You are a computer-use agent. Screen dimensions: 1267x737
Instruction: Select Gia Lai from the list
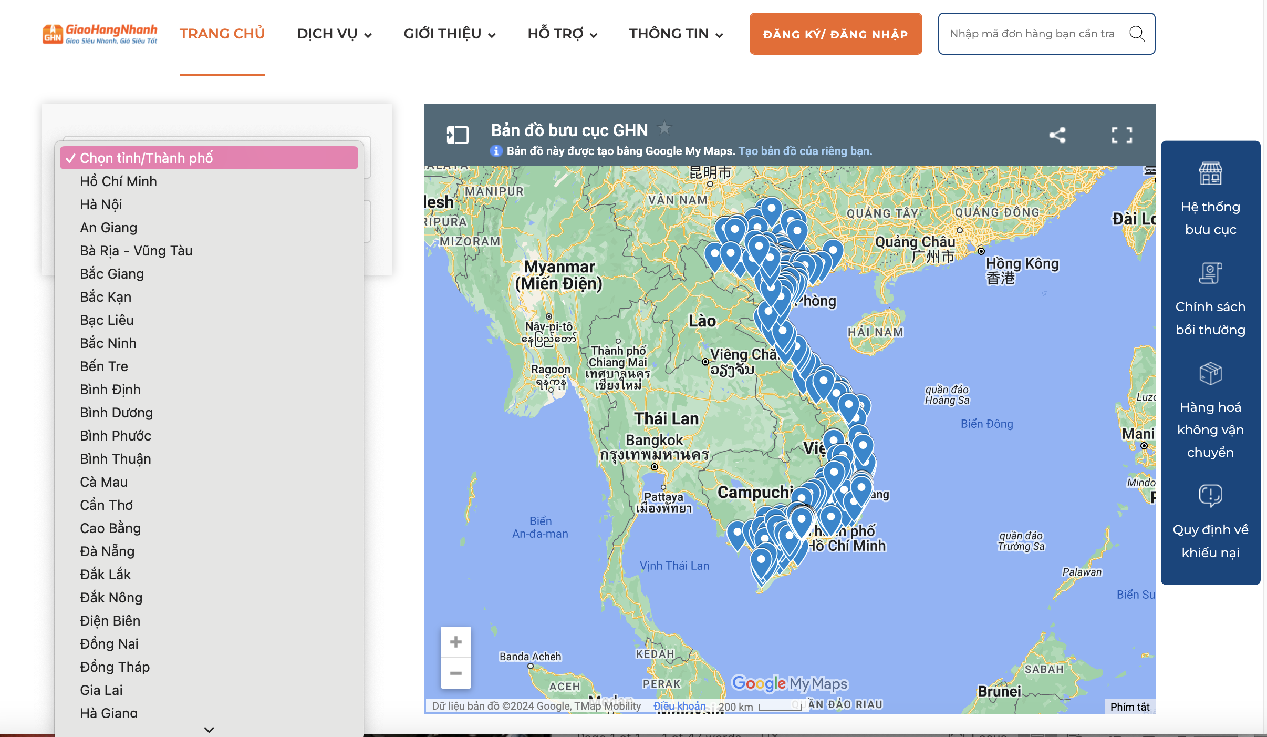point(209,690)
